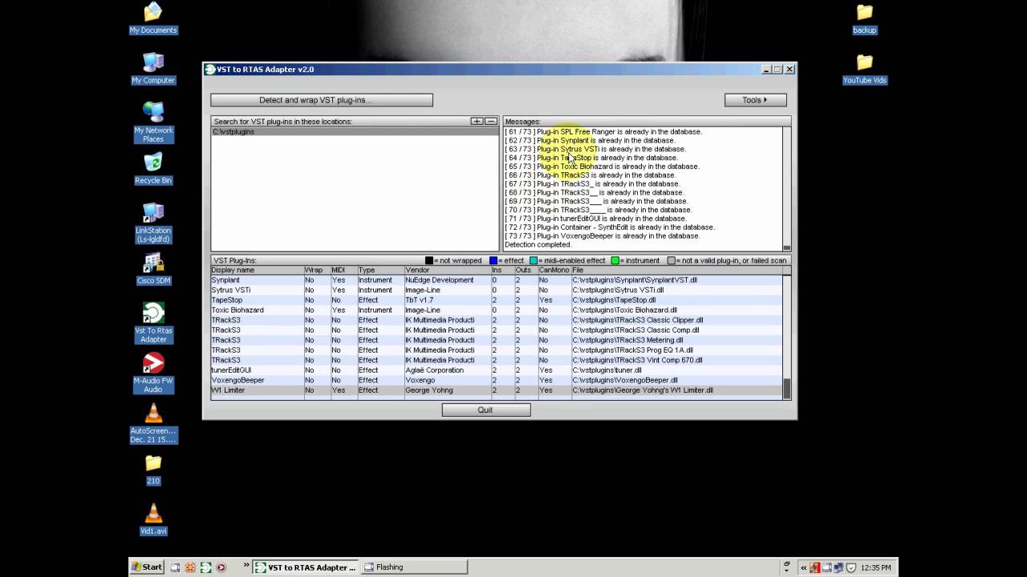Image resolution: width=1027 pixels, height=577 pixels.
Task: Open the Tools dropdown menu
Action: click(x=755, y=100)
